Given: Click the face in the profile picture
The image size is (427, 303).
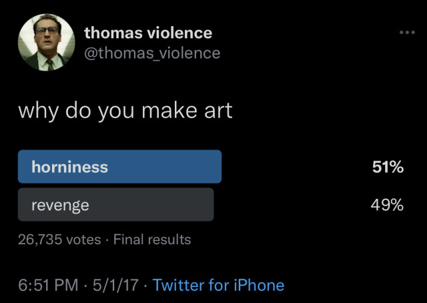Looking at the screenshot, I should coord(45,37).
